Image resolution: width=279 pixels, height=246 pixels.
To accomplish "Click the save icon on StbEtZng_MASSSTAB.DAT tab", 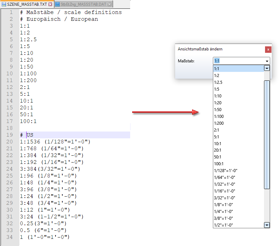I will pyautogui.click(x=57, y=4).
